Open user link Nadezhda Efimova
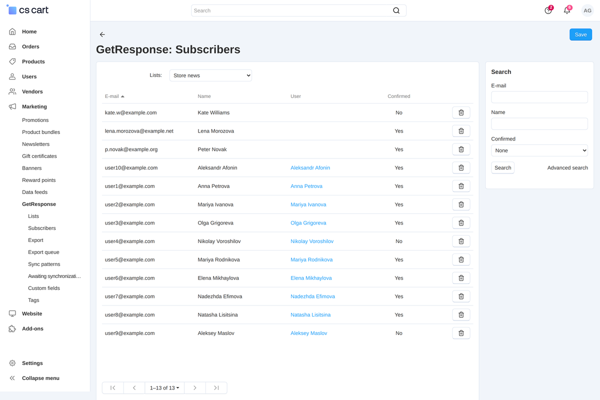600x400 pixels. click(x=312, y=296)
